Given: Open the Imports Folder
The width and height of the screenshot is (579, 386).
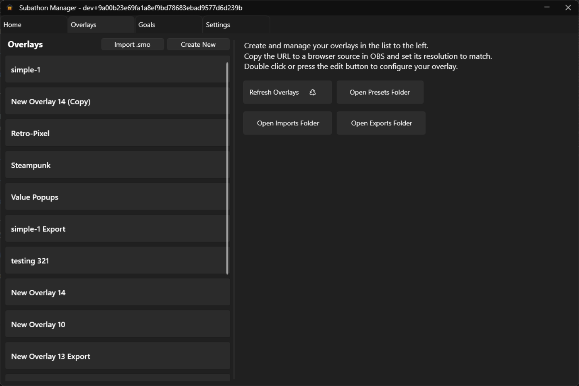Looking at the screenshot, I should coord(288,123).
